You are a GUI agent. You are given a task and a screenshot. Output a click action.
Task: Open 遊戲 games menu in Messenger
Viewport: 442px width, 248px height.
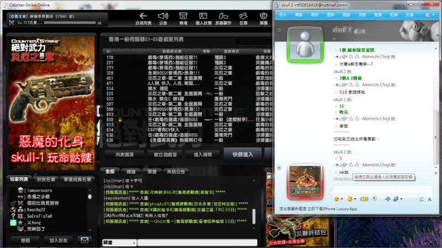(x=346, y=15)
